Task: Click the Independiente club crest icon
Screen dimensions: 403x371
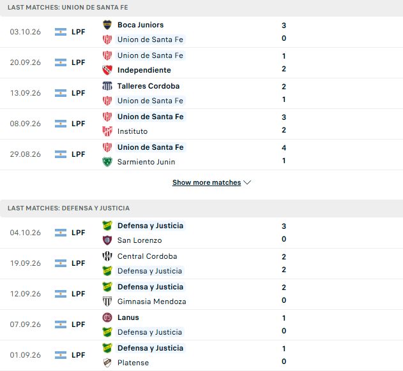Action: (107, 70)
